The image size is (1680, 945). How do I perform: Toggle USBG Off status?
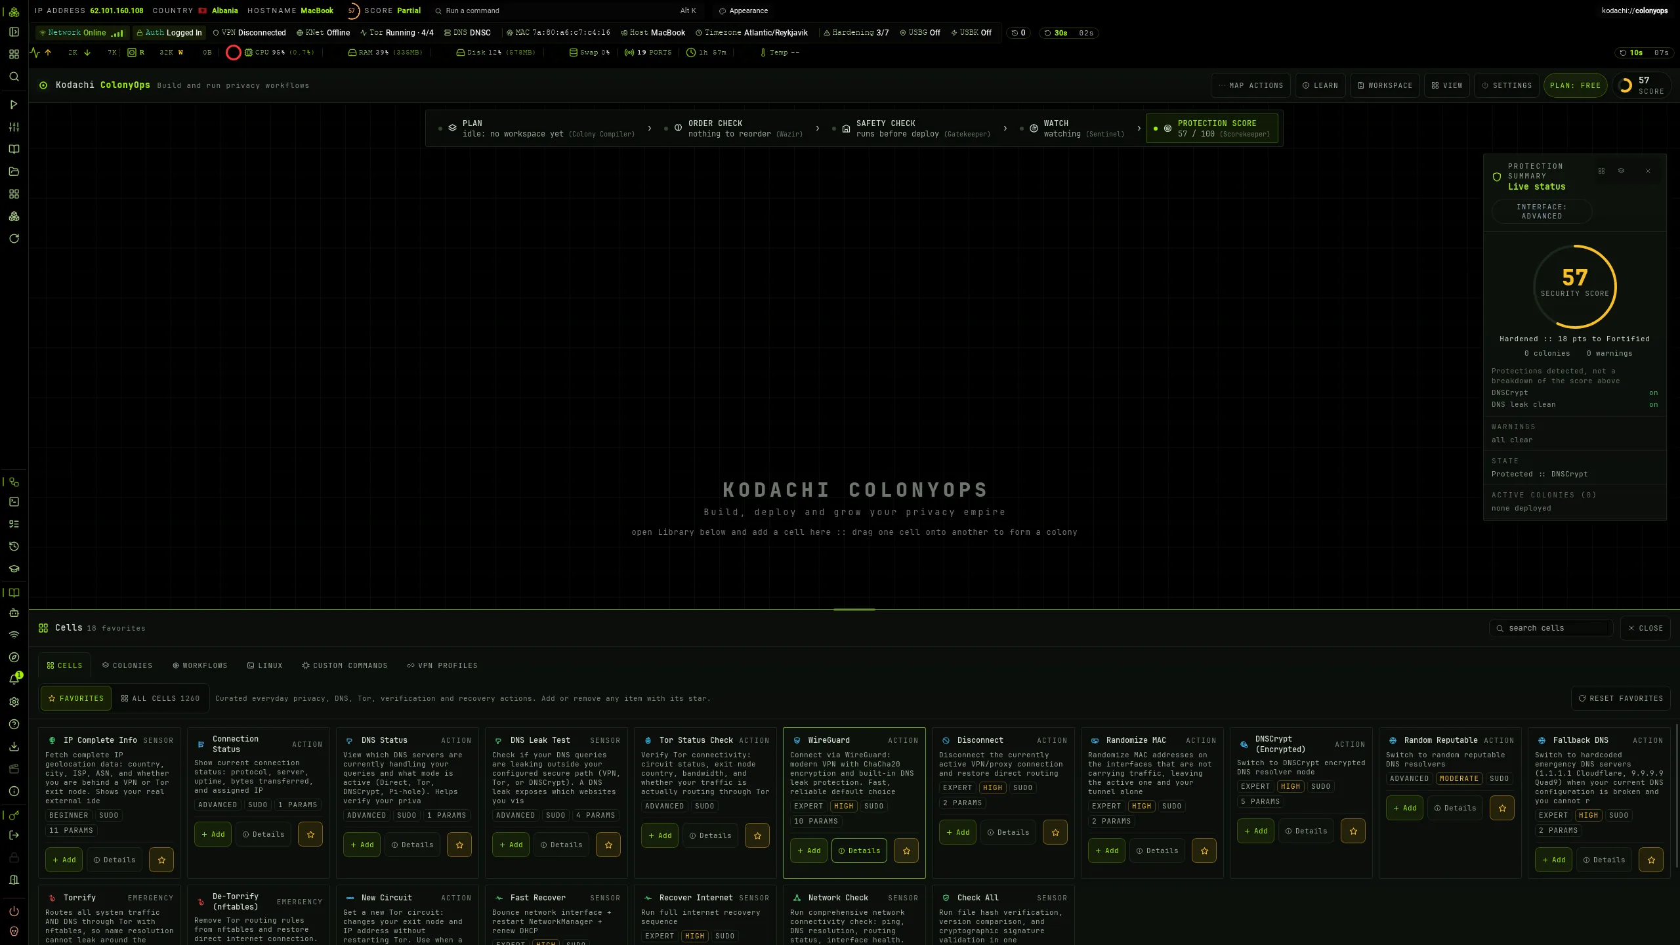click(920, 33)
